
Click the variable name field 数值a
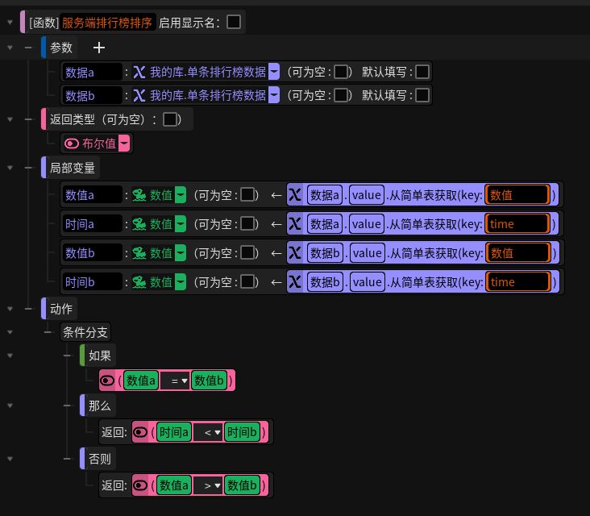point(92,195)
